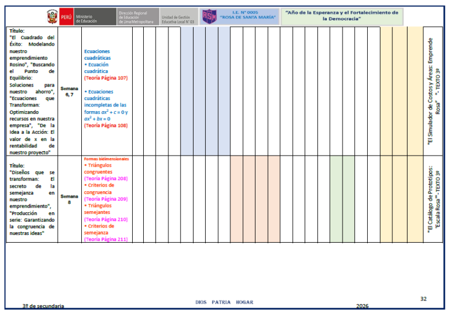Click the 'Formas bidimensionales' heading
Screen dimensions: 449x314
click(106, 158)
